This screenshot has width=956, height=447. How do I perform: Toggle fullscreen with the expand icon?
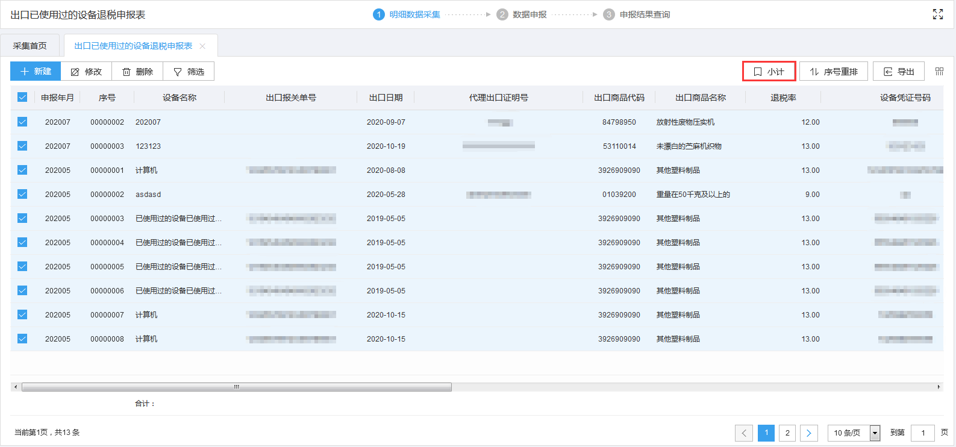pyautogui.click(x=937, y=14)
